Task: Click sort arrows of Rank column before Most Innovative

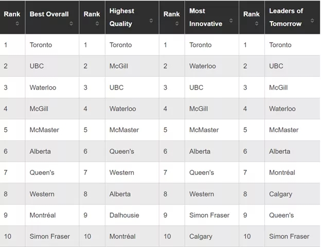Action: [x=176, y=24]
